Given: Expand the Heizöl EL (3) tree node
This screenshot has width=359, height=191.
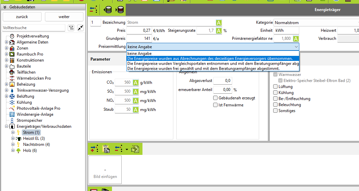Looking at the screenshot, I should click(x=13, y=138).
